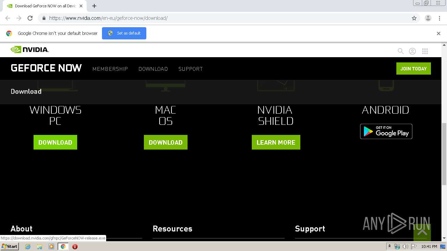Click the Resources footer heading
Image resolution: width=447 pixels, height=251 pixels.
click(173, 229)
